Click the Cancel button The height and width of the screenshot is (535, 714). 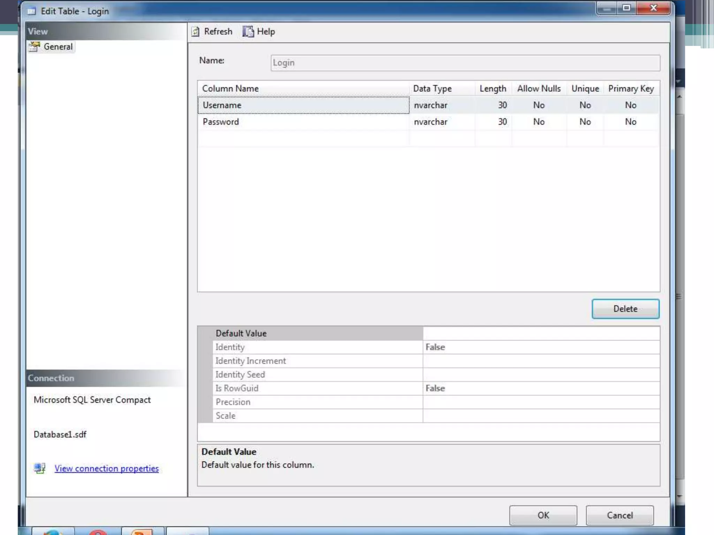(x=620, y=515)
